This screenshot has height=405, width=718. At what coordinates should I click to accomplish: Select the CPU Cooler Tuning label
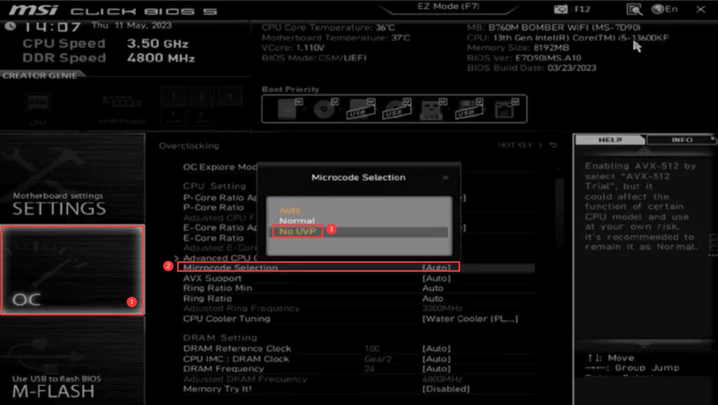(227, 319)
